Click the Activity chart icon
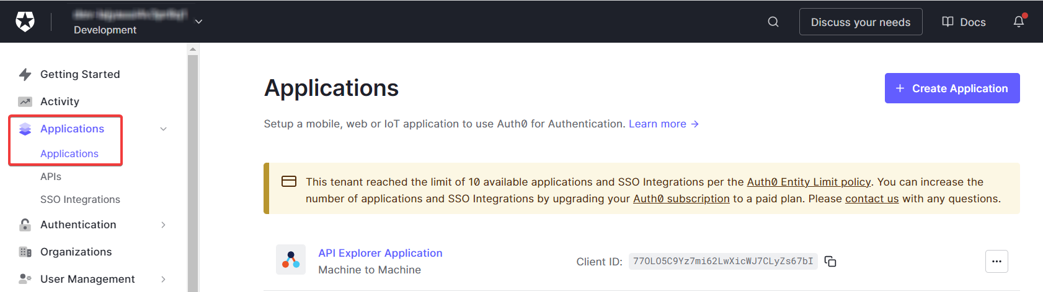The image size is (1043, 292). [x=25, y=101]
